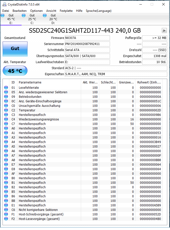Click status icon for Temperatur row C2
Image resolution: width=170 pixels, height=230 pixels.
coord(6,110)
